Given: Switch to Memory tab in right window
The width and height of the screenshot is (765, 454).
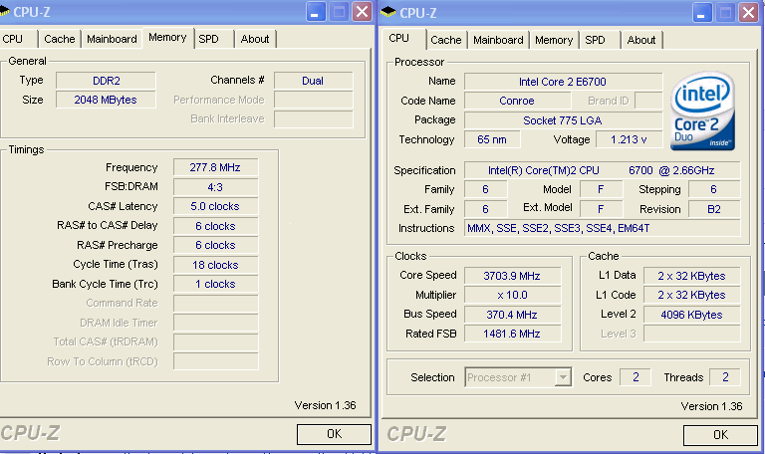Looking at the screenshot, I should (x=554, y=40).
